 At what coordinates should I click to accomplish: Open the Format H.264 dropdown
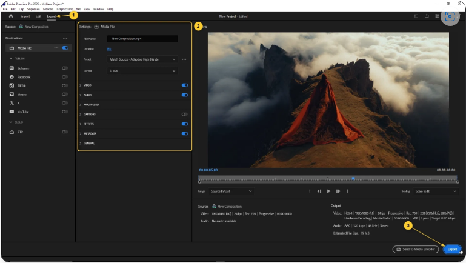[142, 71]
